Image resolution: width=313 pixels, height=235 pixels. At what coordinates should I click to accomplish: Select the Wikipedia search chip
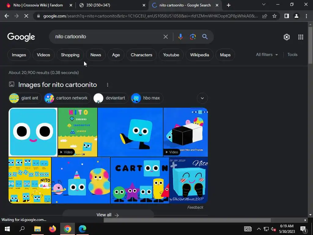point(199,55)
